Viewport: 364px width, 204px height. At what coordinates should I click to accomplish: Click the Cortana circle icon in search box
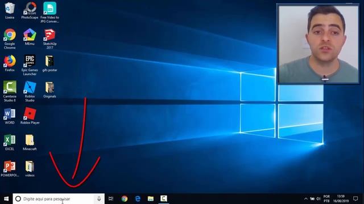point(18,199)
